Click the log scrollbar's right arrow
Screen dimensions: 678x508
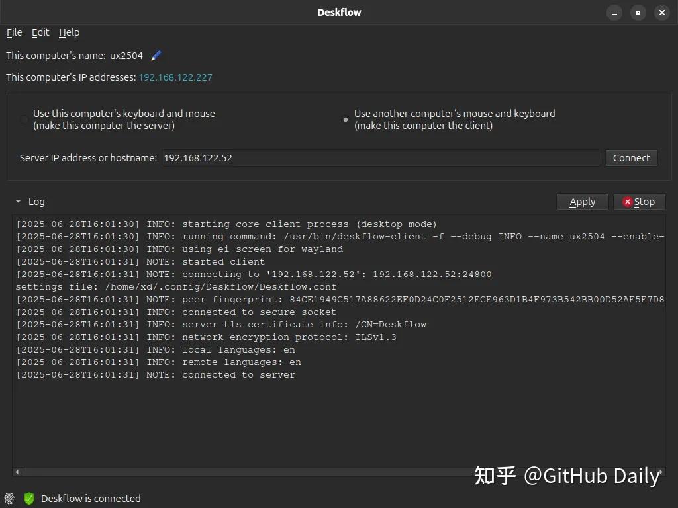click(x=661, y=472)
